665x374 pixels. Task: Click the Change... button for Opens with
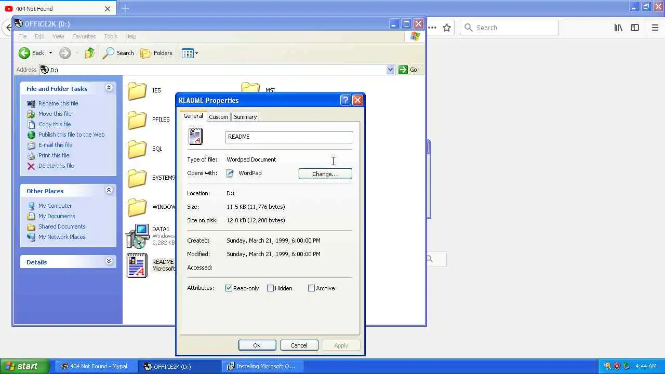pos(325,174)
